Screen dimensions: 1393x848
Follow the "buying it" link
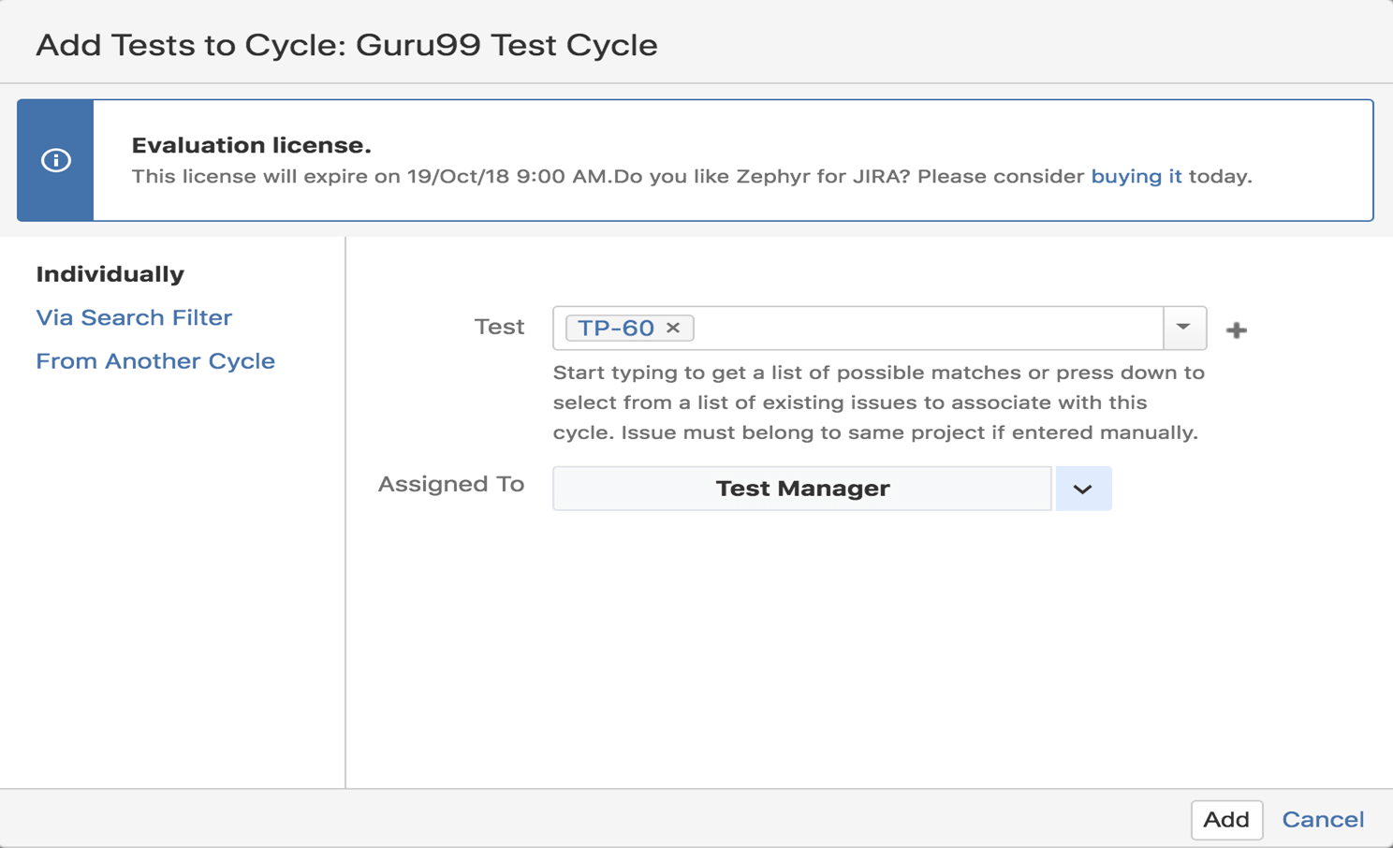[x=1136, y=176]
